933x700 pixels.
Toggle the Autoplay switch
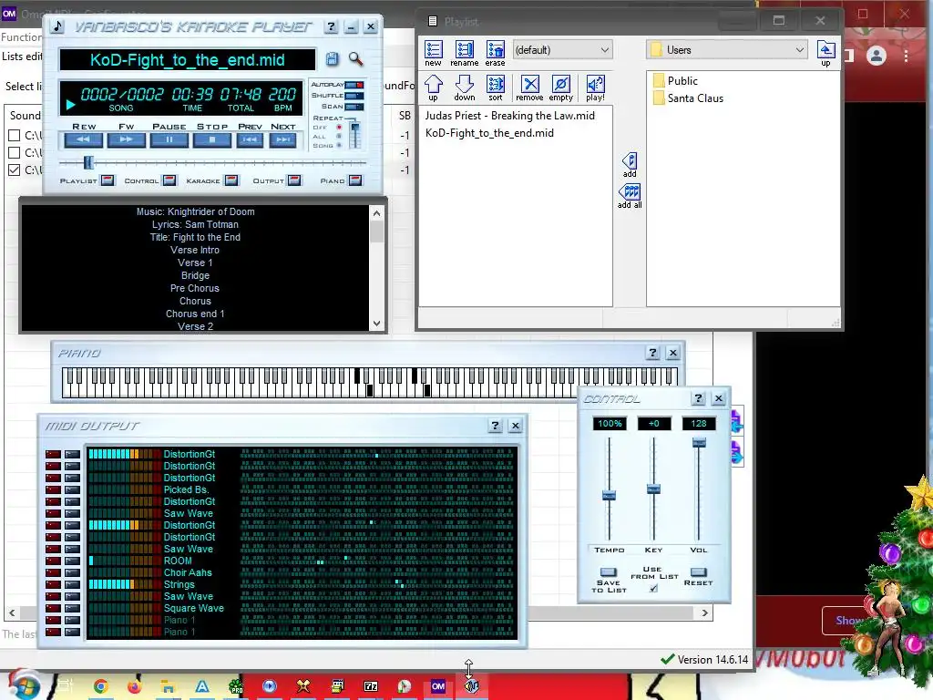(x=354, y=85)
